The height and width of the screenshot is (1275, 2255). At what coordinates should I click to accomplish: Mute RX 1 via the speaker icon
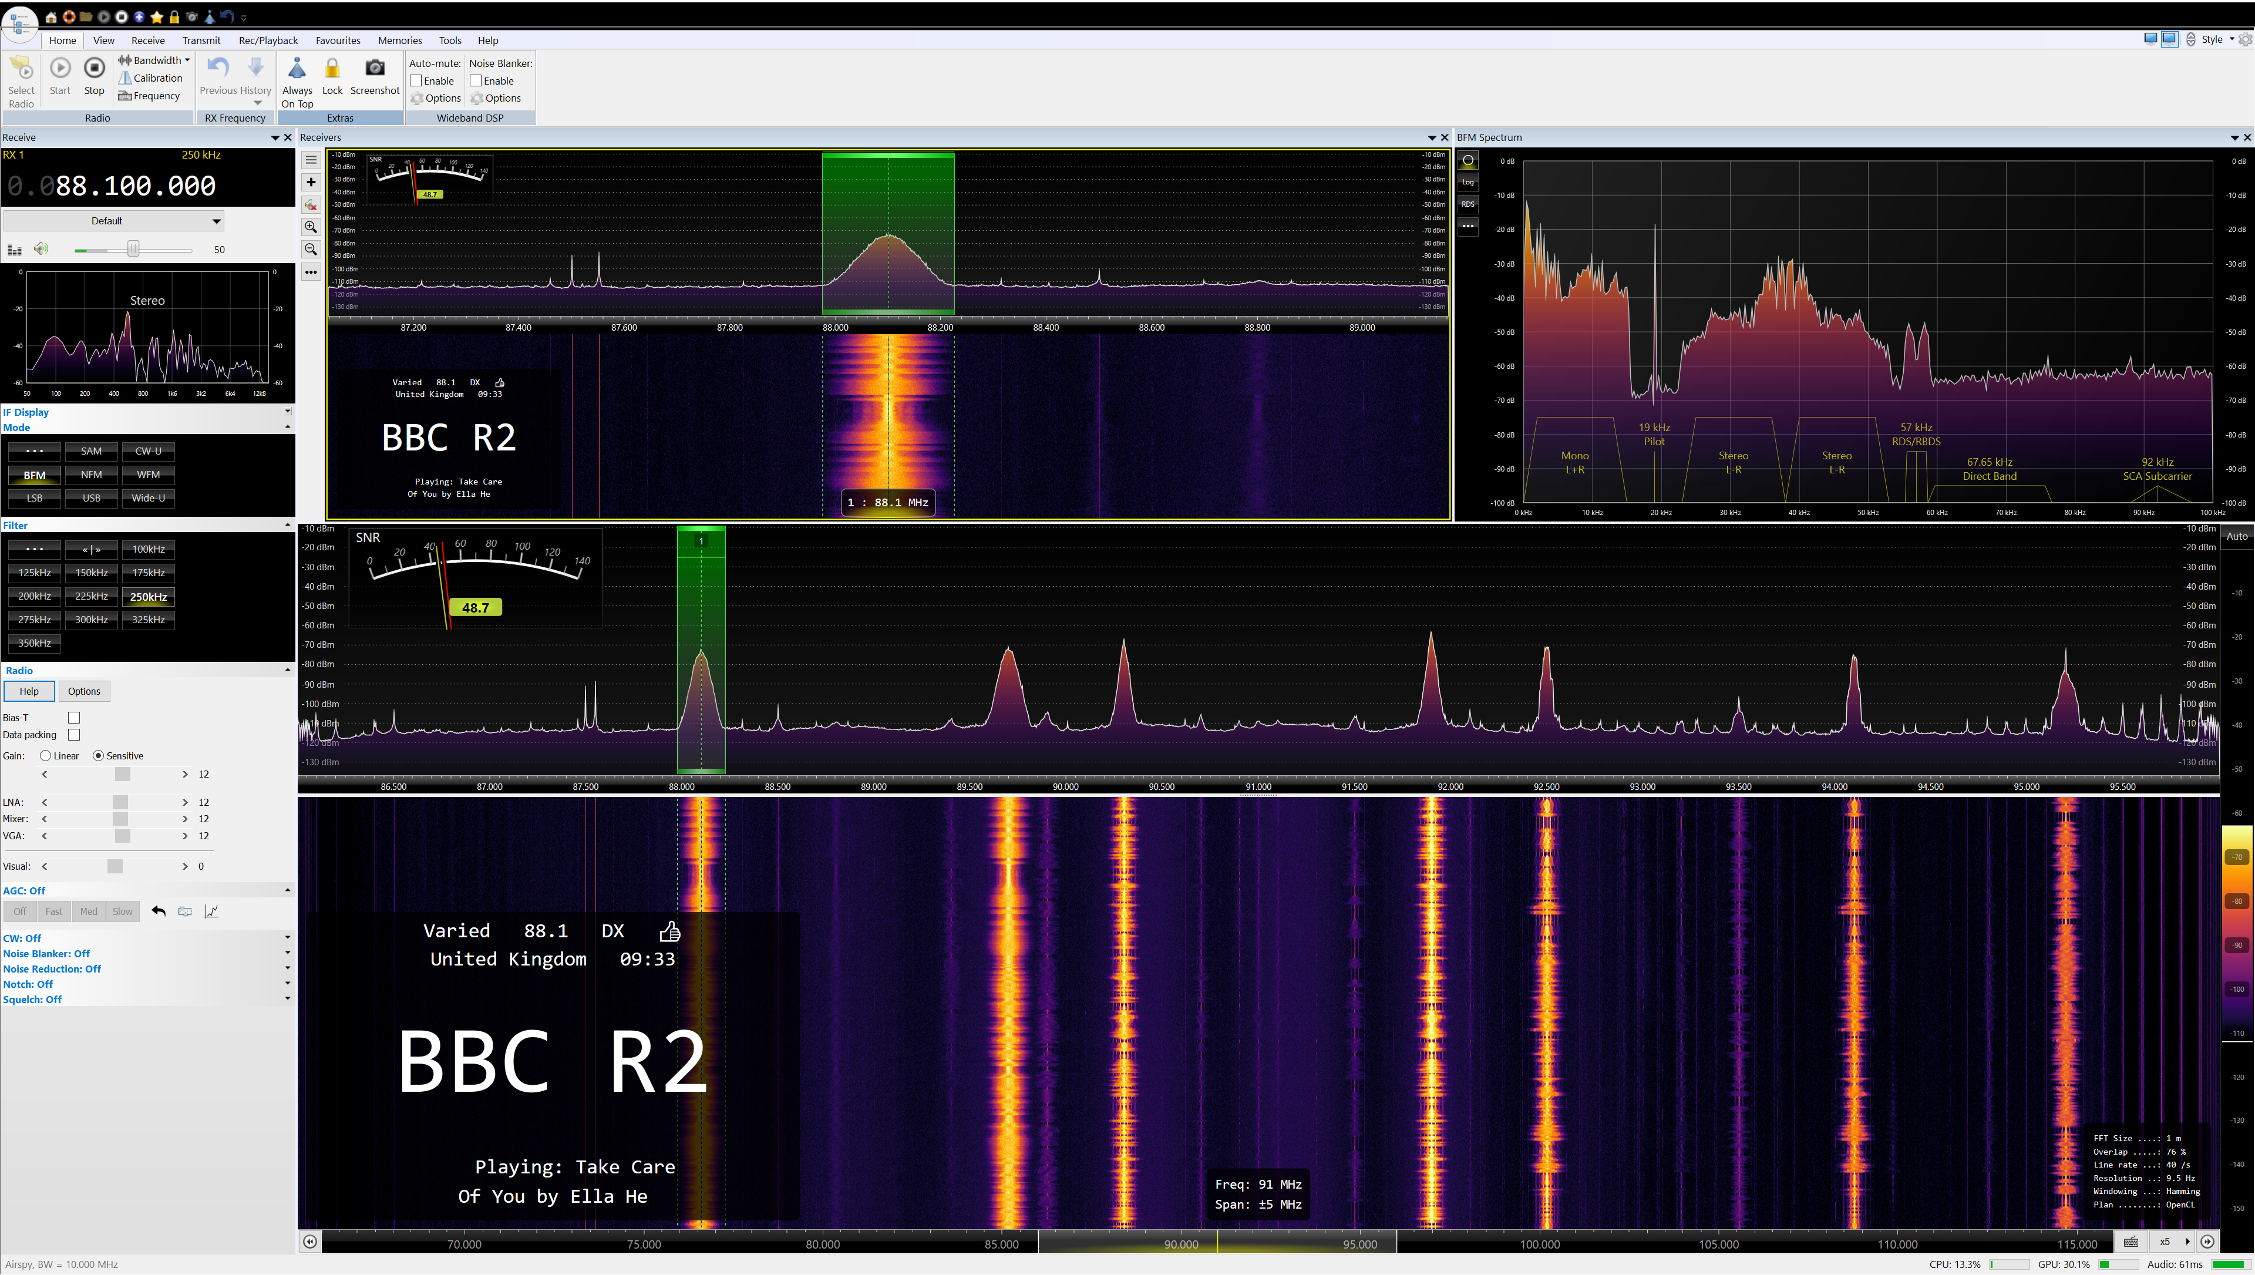coord(41,248)
